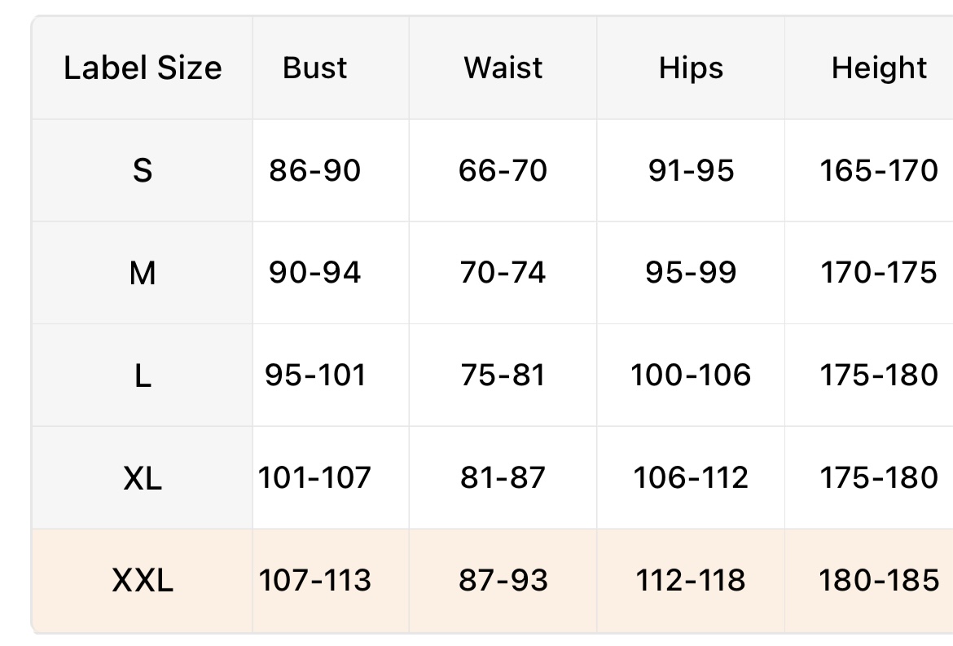
Task: Click the height value 180-185
Action: 879,581
